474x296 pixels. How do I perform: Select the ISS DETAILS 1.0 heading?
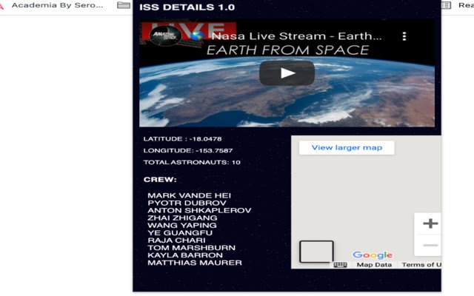click(187, 7)
